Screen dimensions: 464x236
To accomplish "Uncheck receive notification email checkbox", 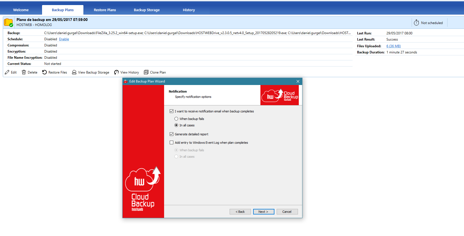I will pos(172,111).
